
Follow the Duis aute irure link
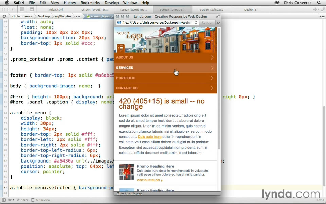coord(149,137)
